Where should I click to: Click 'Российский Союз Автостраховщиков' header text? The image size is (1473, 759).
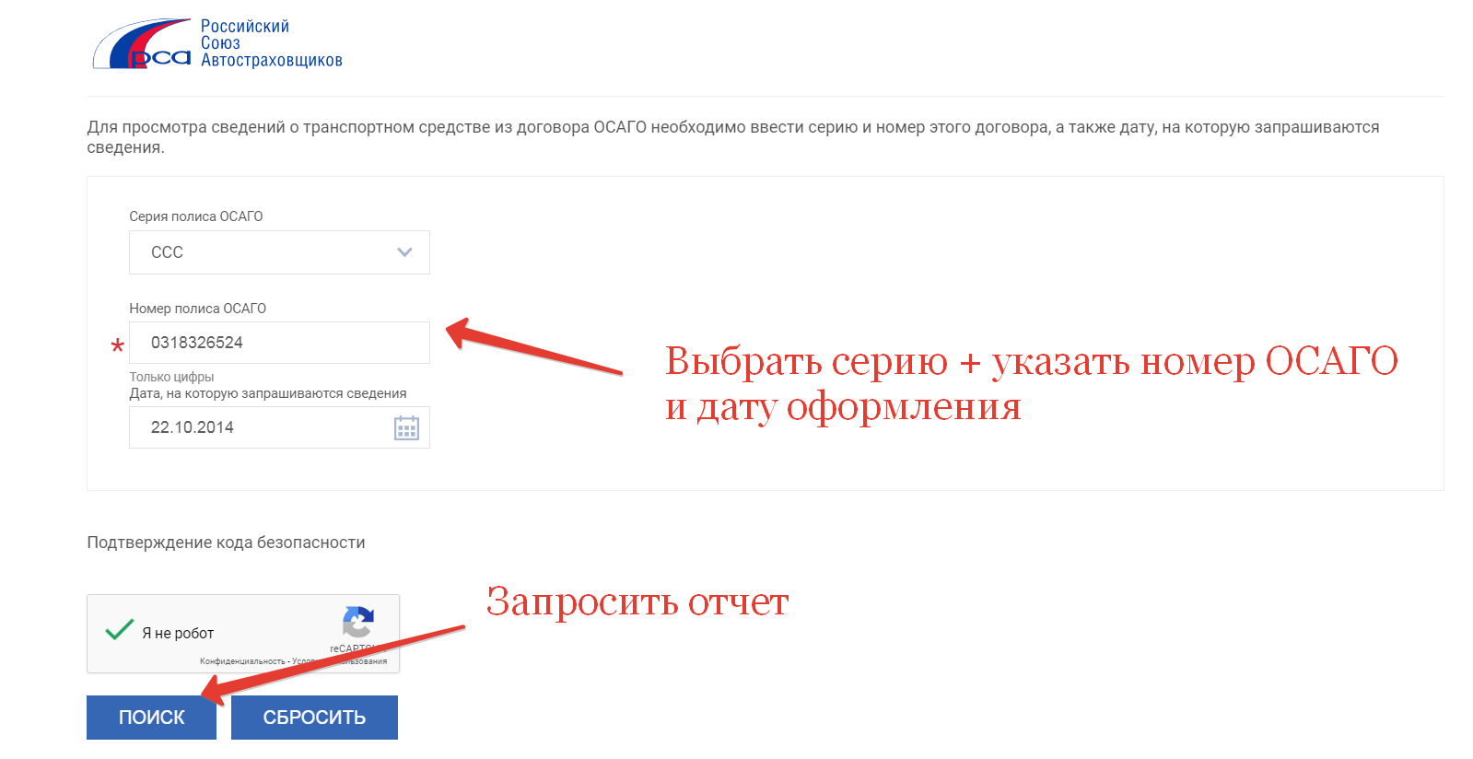(271, 43)
